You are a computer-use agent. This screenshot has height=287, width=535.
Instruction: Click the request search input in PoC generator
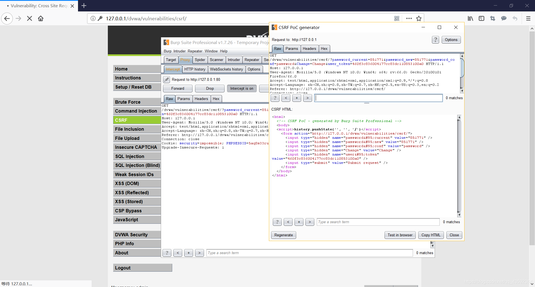click(x=378, y=98)
